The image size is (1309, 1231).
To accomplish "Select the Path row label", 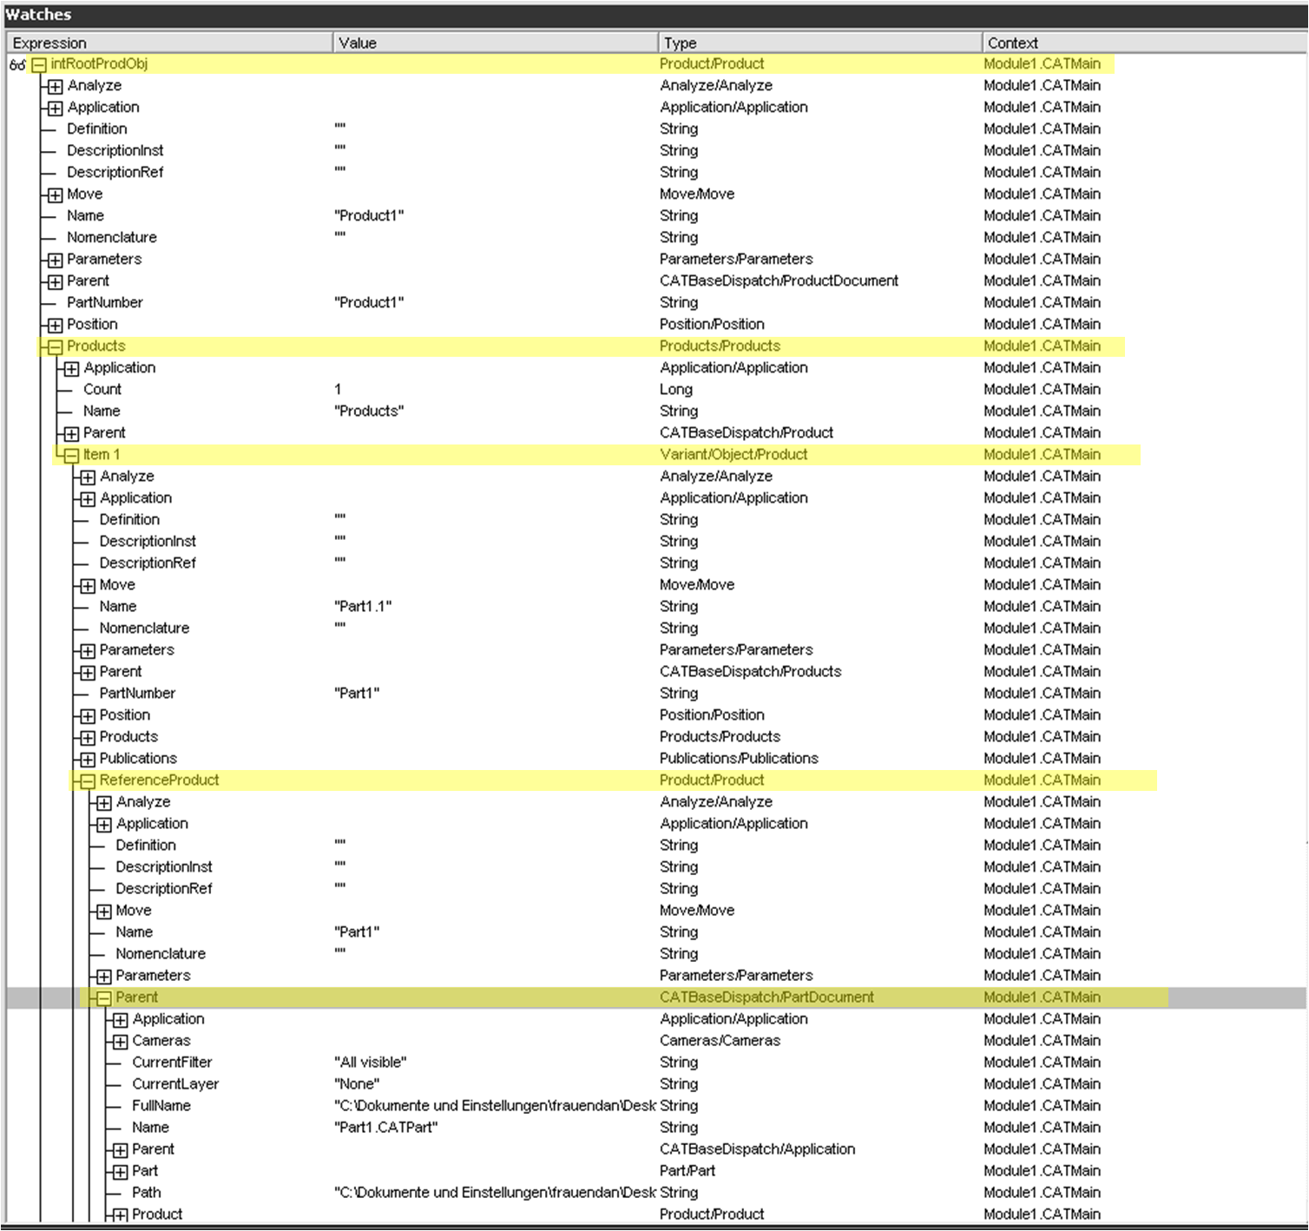I will [146, 1192].
